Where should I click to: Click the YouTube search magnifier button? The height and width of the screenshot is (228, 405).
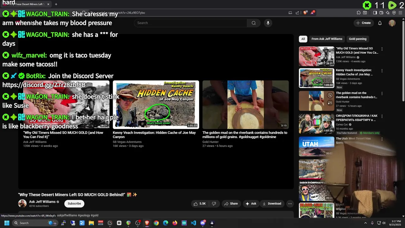[253, 23]
